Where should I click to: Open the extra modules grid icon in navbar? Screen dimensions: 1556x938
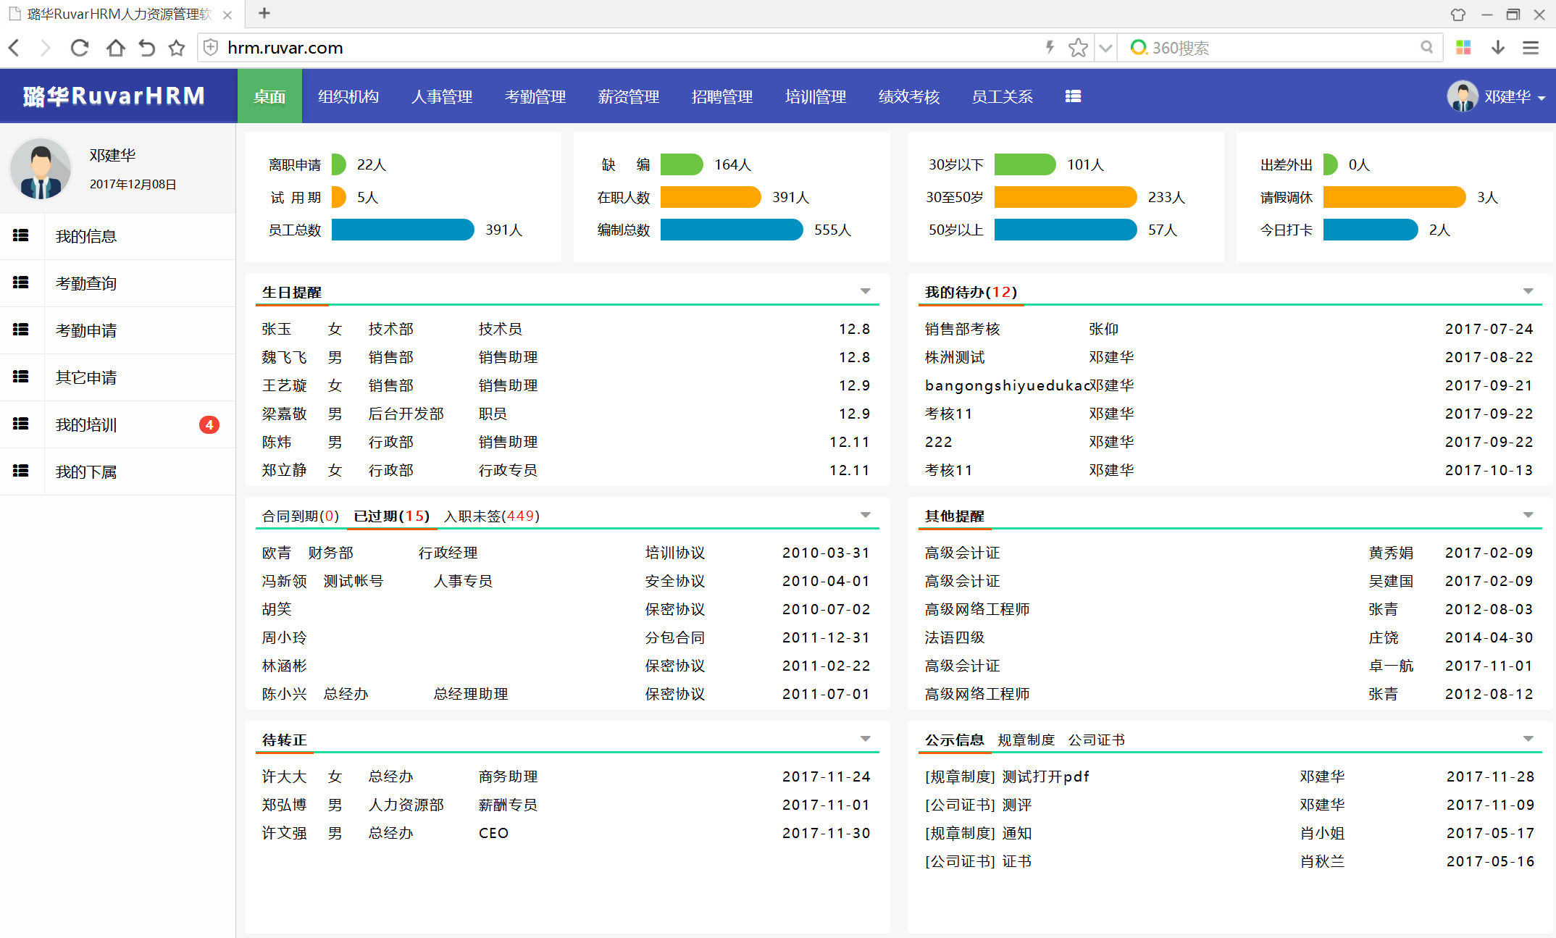(1073, 96)
